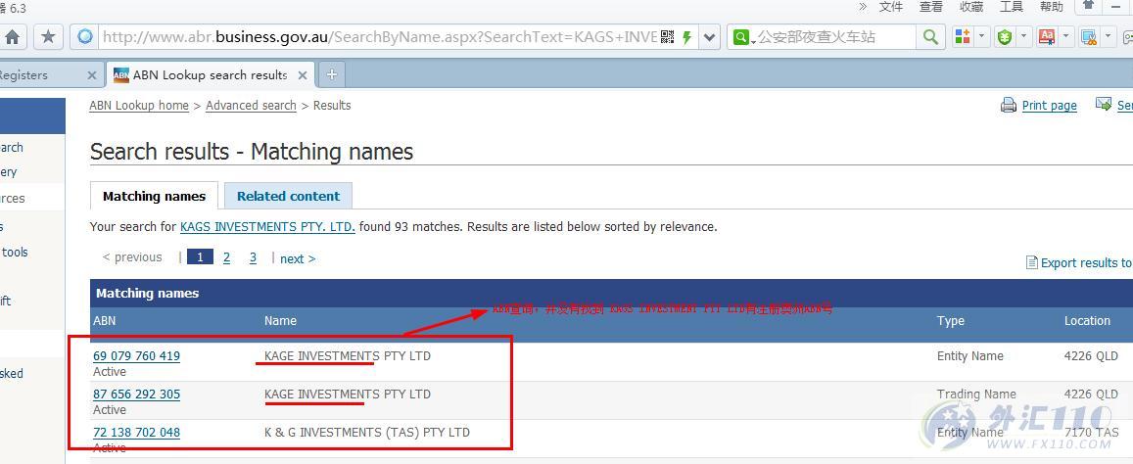
Task: Open colorful apps extension icon
Action: [963, 36]
